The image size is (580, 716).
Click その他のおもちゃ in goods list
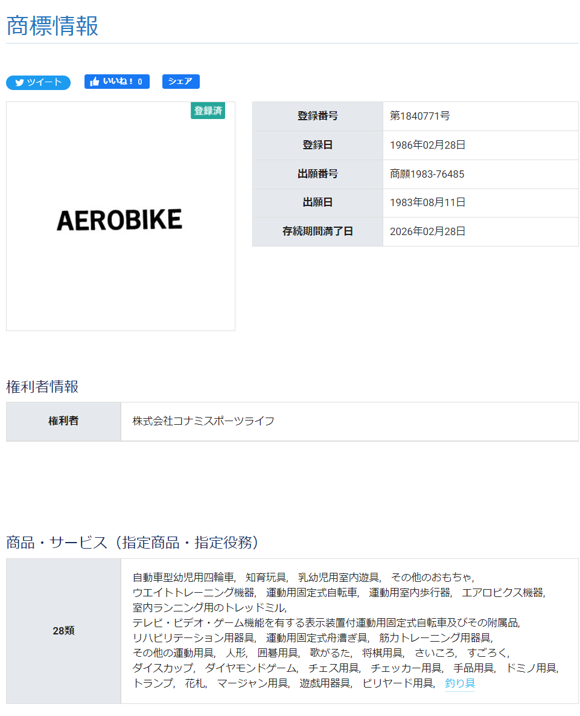point(432,578)
